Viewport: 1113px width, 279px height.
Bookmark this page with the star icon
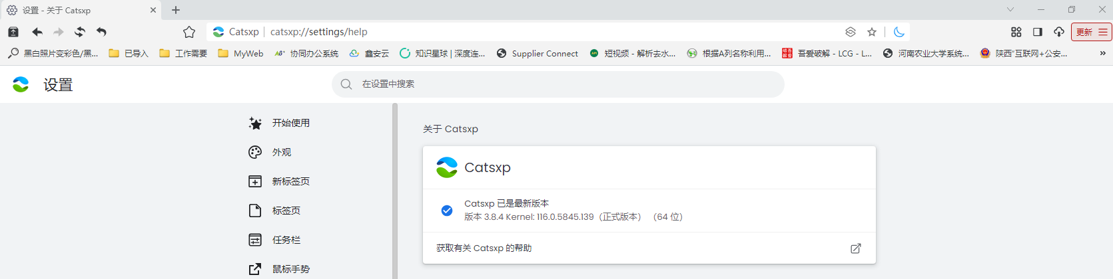tap(872, 32)
